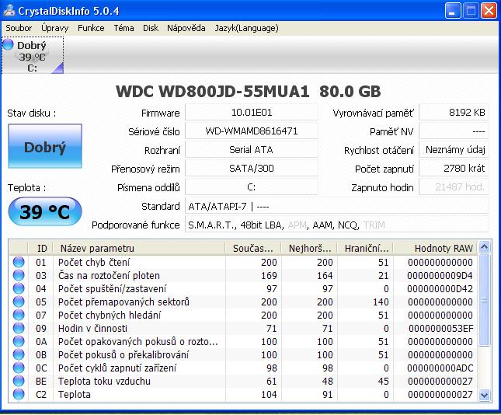501x415 pixels.
Task: Click the disk title WDC WD800JD-55MUA1 80.0 GB
Action: (x=249, y=92)
